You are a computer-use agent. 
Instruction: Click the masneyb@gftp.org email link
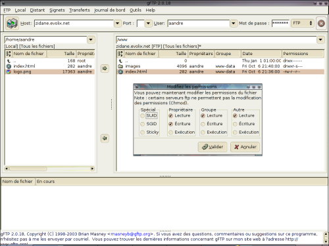point(130,234)
